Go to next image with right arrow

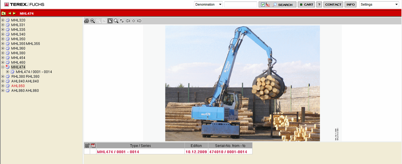[139, 21]
